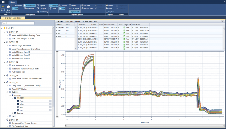Switch tree to Data Type view
The image size is (226, 129).
(x=29, y=8)
